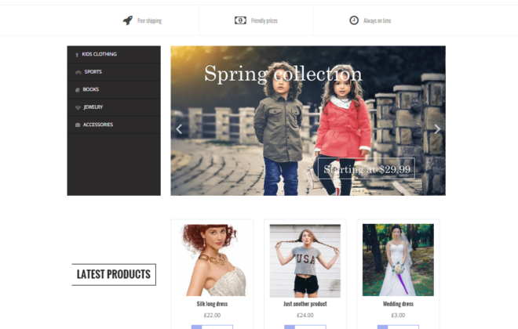
Task: Click the Starting at $29.99 banner button
Action: pos(367,168)
